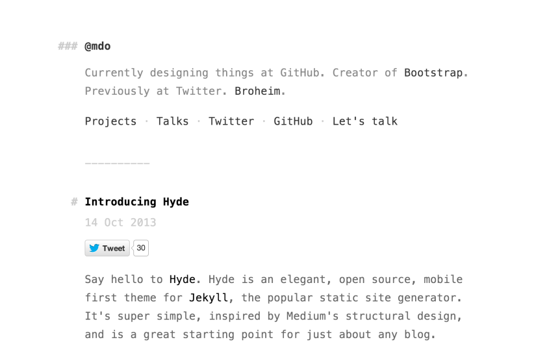Open the GitHub navigation link
This screenshot has height=344, width=547.
coord(293,121)
